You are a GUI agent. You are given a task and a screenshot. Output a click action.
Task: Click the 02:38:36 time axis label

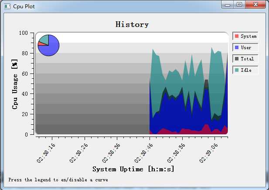point(111,153)
